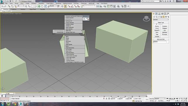Select the highlighted Helpers category icon
This screenshot has width=188, height=106.
[164, 17]
